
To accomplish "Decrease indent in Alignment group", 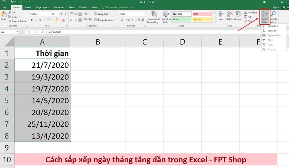I will click(x=86, y=20).
